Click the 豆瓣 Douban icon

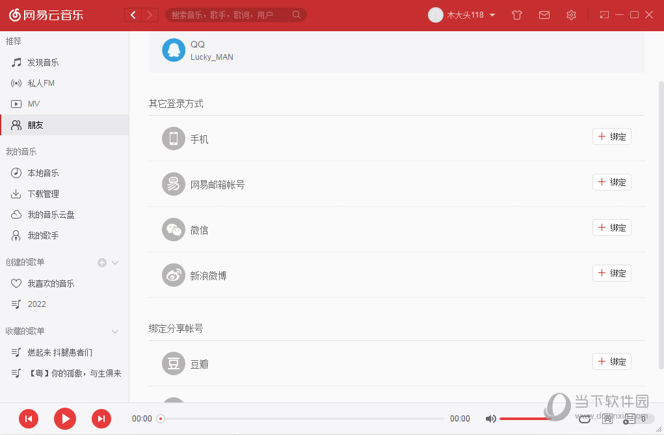[x=174, y=363]
